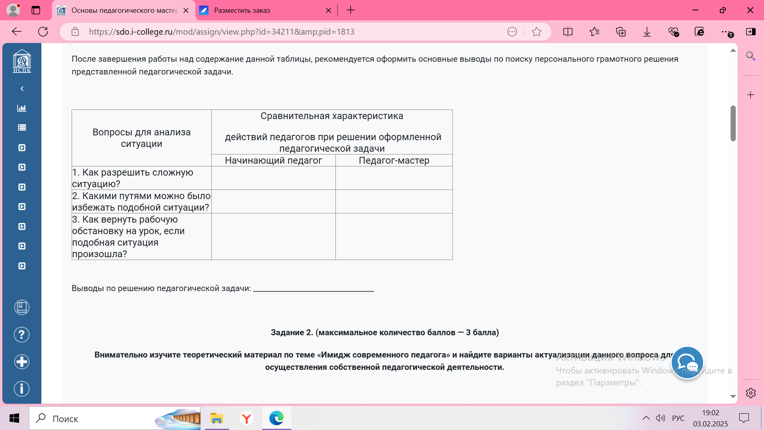Open the grades bar chart icon in the sidebar
764x430 pixels.
[x=22, y=108]
